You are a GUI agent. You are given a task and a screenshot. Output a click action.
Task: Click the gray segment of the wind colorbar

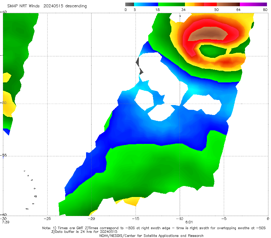[x=129, y=4]
